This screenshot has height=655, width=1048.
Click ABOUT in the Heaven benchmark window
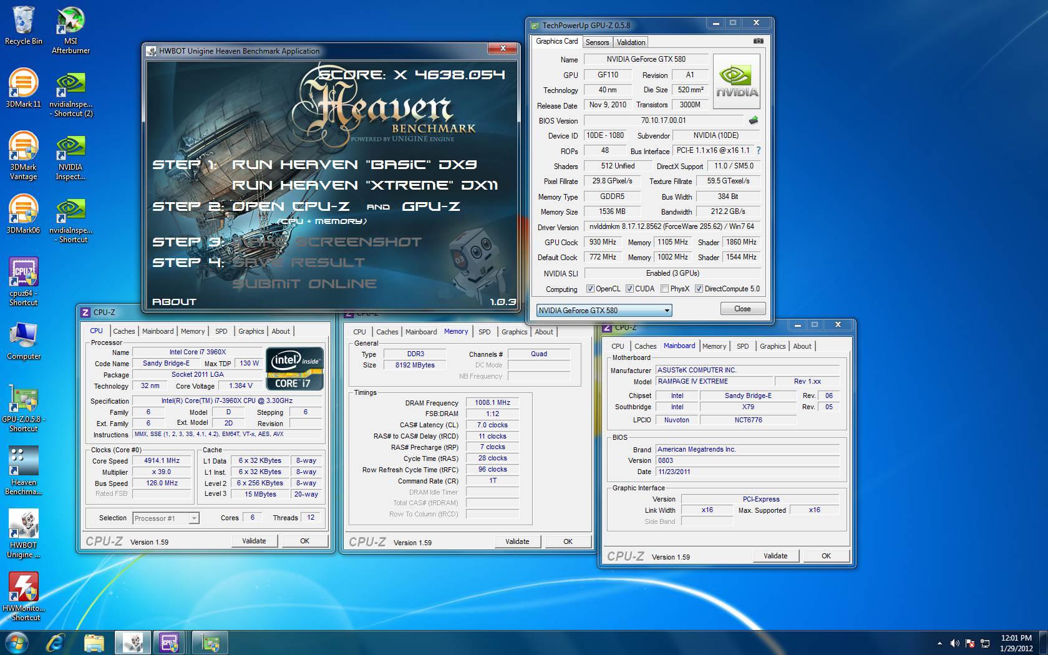click(174, 302)
